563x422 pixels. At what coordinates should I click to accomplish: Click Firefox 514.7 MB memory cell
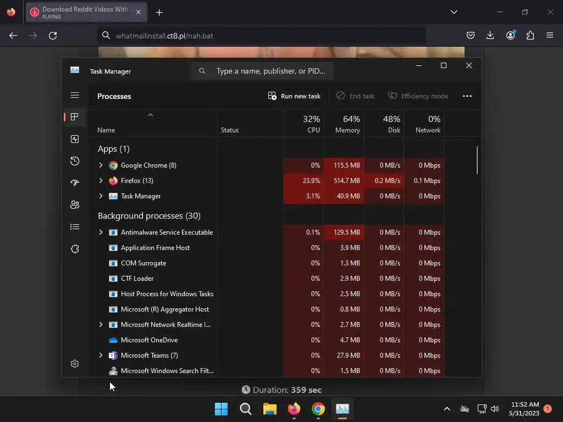pos(344,180)
